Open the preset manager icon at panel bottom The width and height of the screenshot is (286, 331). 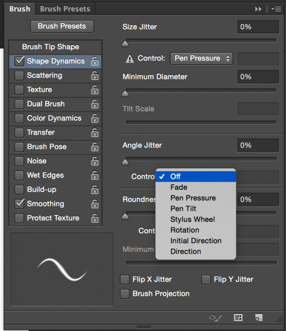click(238, 317)
